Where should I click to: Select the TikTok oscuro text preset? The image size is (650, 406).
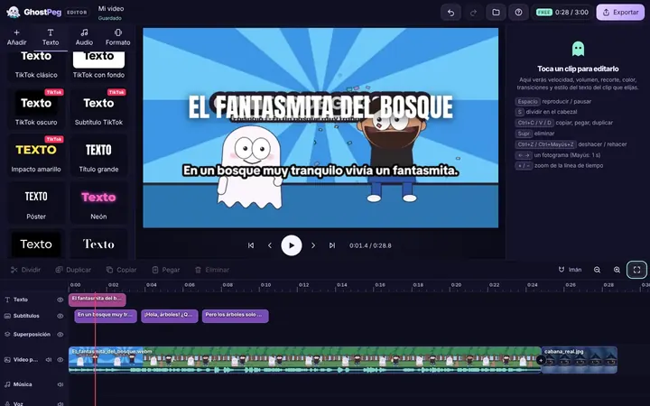coord(36,107)
